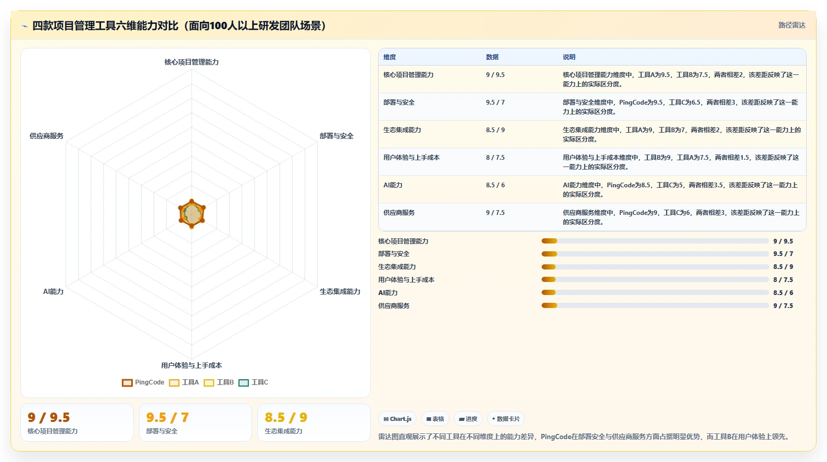This screenshot has height=462, width=827.
Task: Toggle the 工具A legend item
Action: 184,382
